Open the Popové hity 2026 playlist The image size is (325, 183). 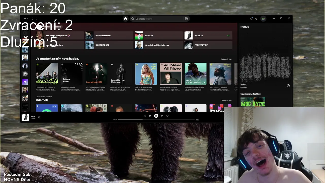(96, 77)
